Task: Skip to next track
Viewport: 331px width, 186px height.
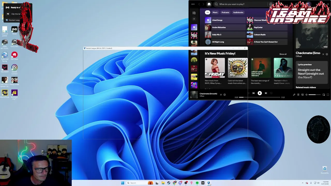Action: [x=266, y=93]
